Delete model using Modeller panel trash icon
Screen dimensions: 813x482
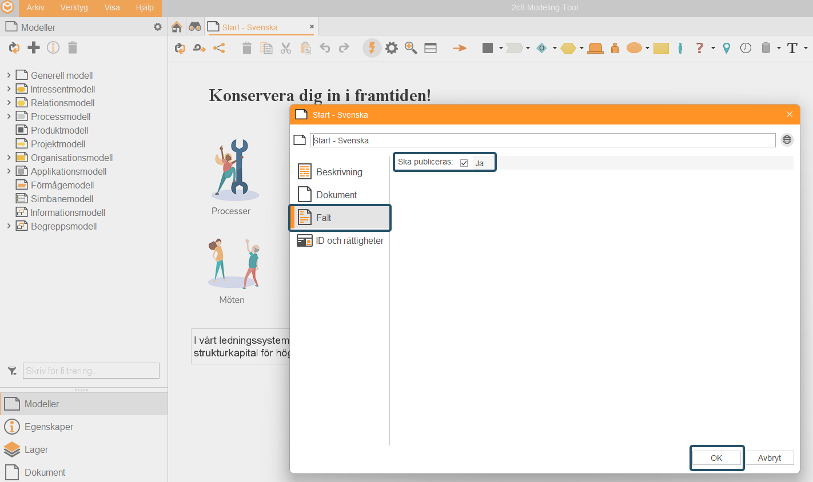click(x=73, y=48)
